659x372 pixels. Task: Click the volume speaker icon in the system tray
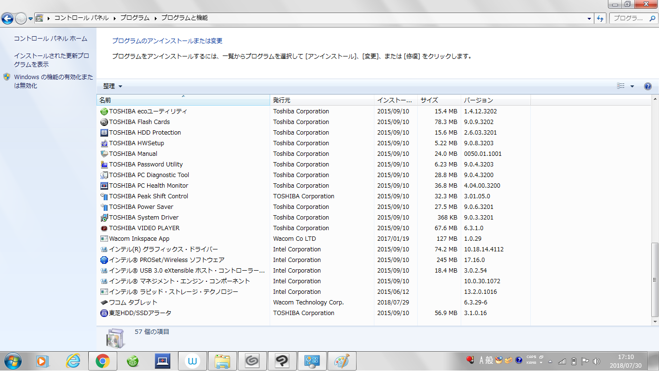[x=597, y=361]
